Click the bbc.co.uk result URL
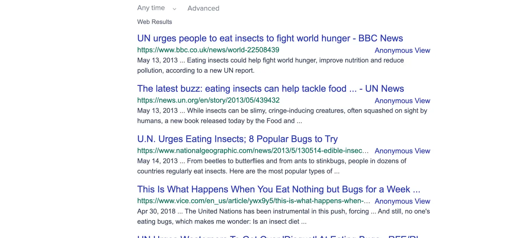The image size is (506, 238). point(208,50)
